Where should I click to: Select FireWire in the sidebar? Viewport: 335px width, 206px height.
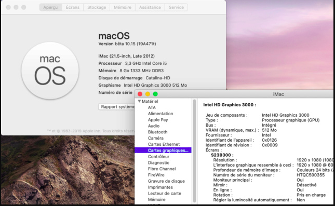[156, 175]
